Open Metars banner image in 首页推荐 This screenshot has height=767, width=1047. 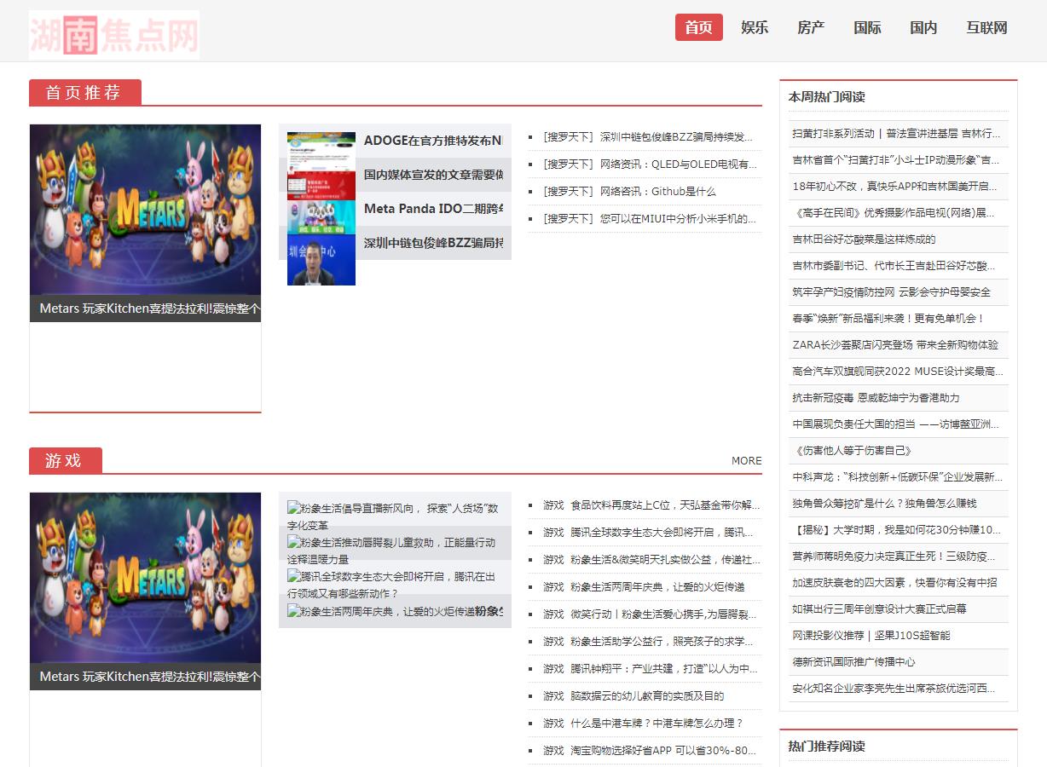tap(146, 210)
